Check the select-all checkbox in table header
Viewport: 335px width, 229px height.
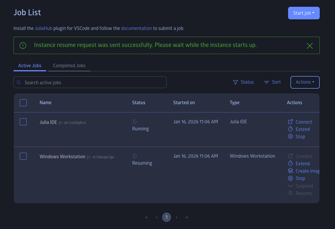pyautogui.click(x=23, y=103)
